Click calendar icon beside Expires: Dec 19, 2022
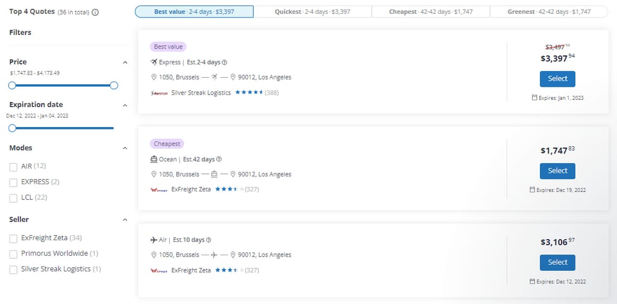Image resolution: width=617 pixels, height=304 pixels. 532,190
